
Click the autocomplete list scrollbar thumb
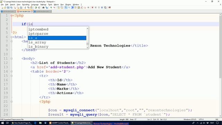87,44
